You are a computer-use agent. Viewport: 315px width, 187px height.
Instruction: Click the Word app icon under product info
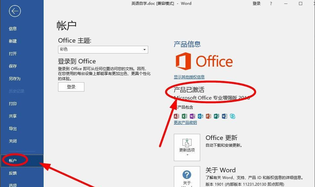pos(224,116)
